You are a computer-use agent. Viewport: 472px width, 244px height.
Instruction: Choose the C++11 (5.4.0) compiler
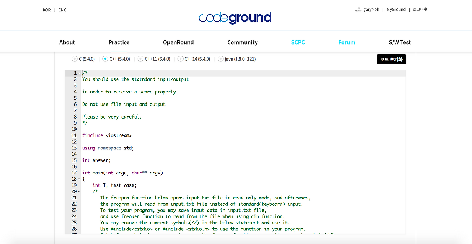pyautogui.click(x=140, y=59)
